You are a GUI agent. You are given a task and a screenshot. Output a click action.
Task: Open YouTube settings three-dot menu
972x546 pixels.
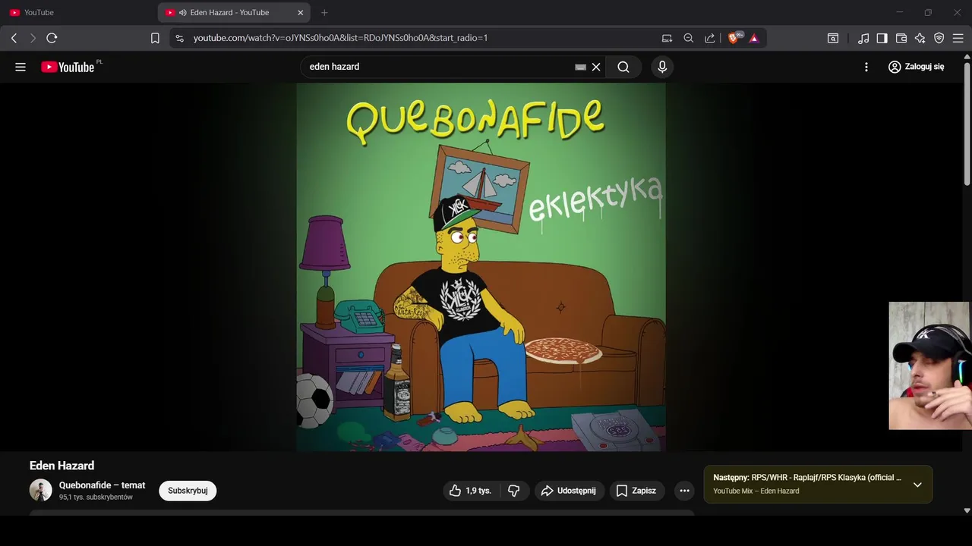pos(866,67)
